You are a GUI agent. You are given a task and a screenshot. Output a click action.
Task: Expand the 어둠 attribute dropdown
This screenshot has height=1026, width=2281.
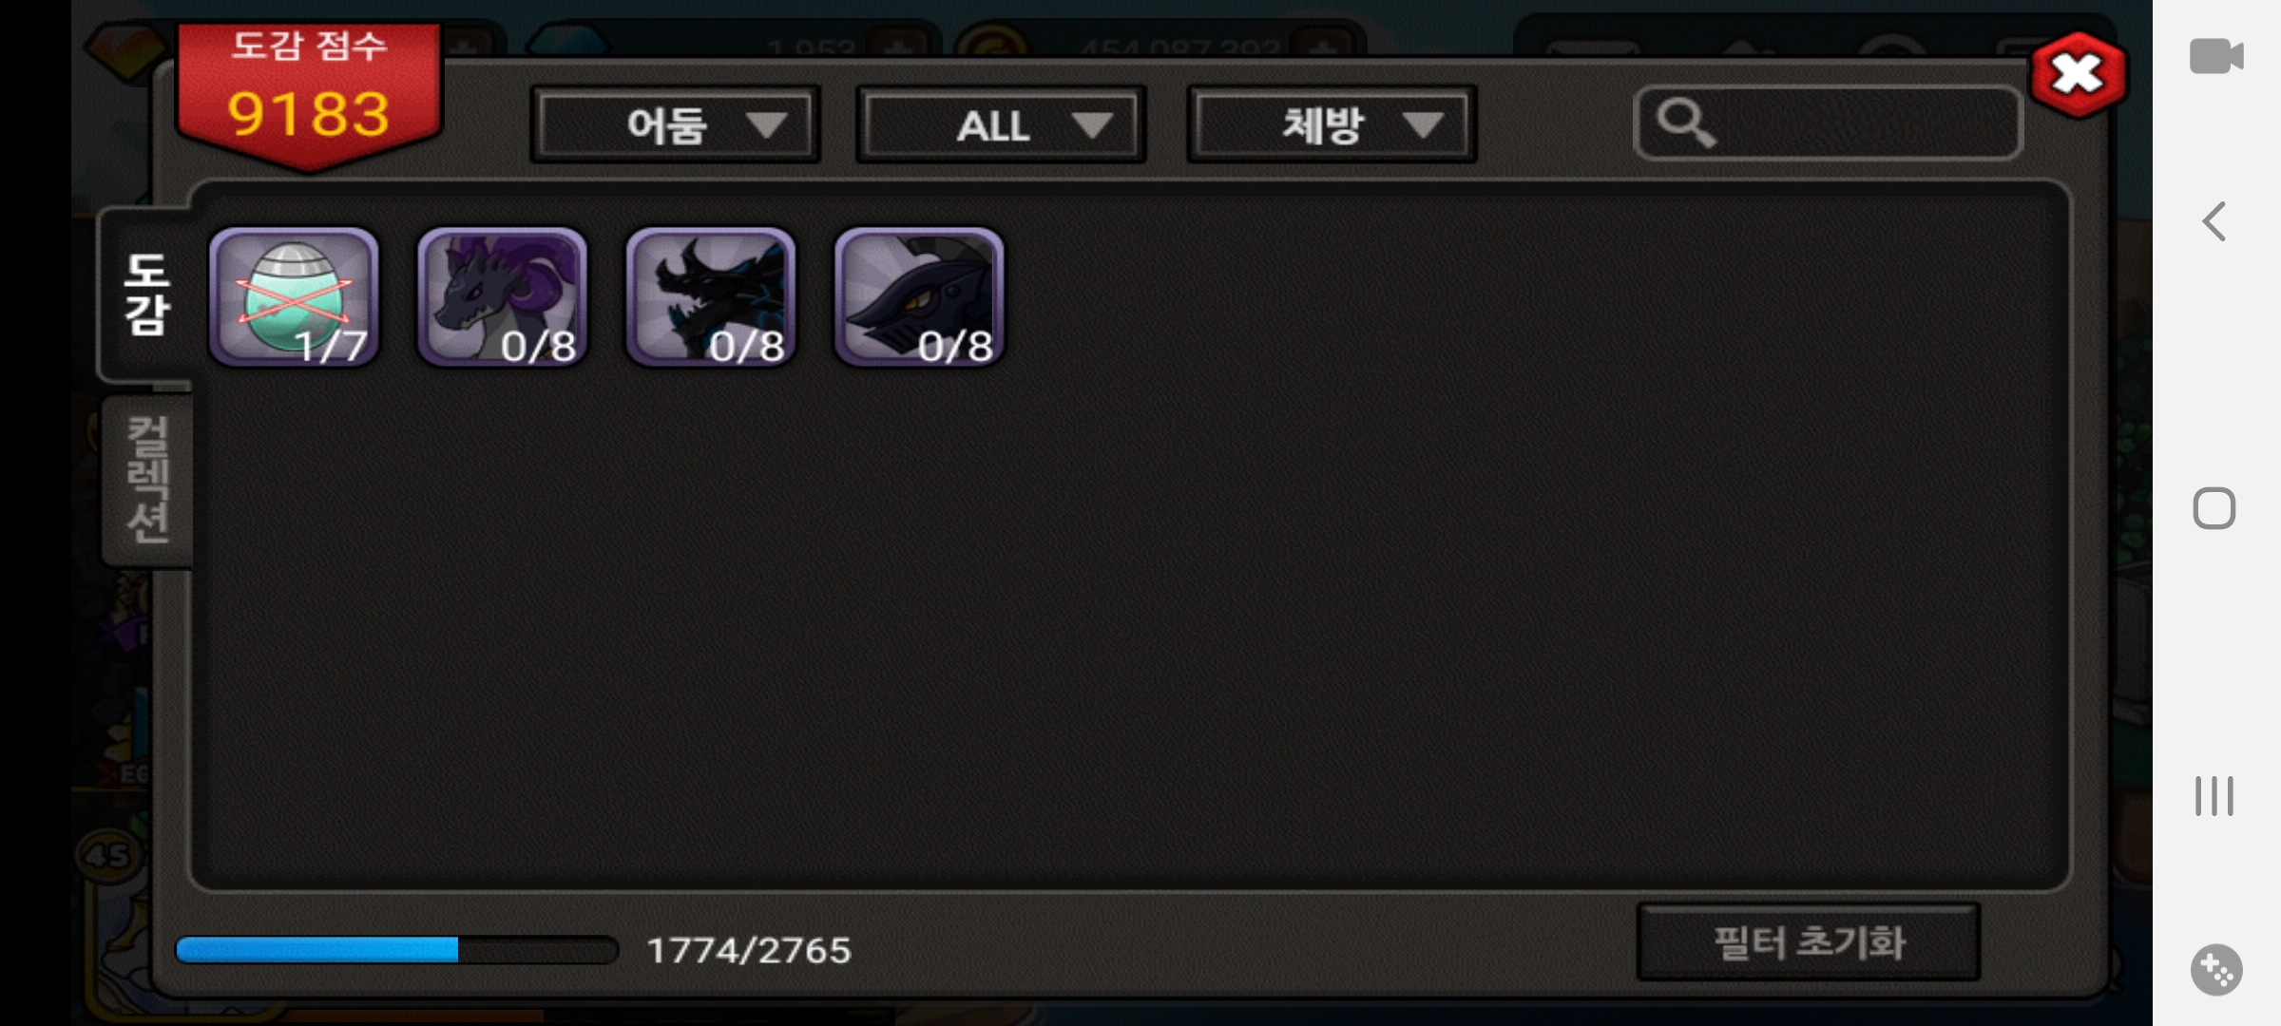pos(676,125)
